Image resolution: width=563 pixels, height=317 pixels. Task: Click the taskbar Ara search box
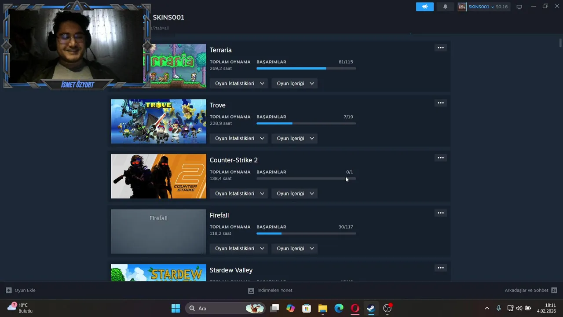(x=226, y=308)
